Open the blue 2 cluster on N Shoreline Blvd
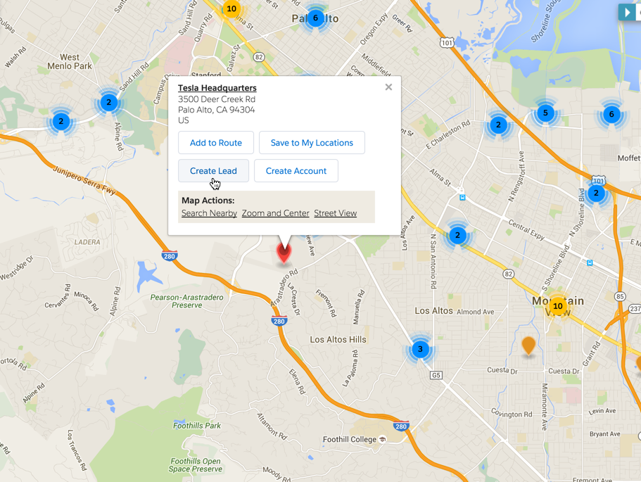Screen dimensions: 641x482 [x=596, y=193]
